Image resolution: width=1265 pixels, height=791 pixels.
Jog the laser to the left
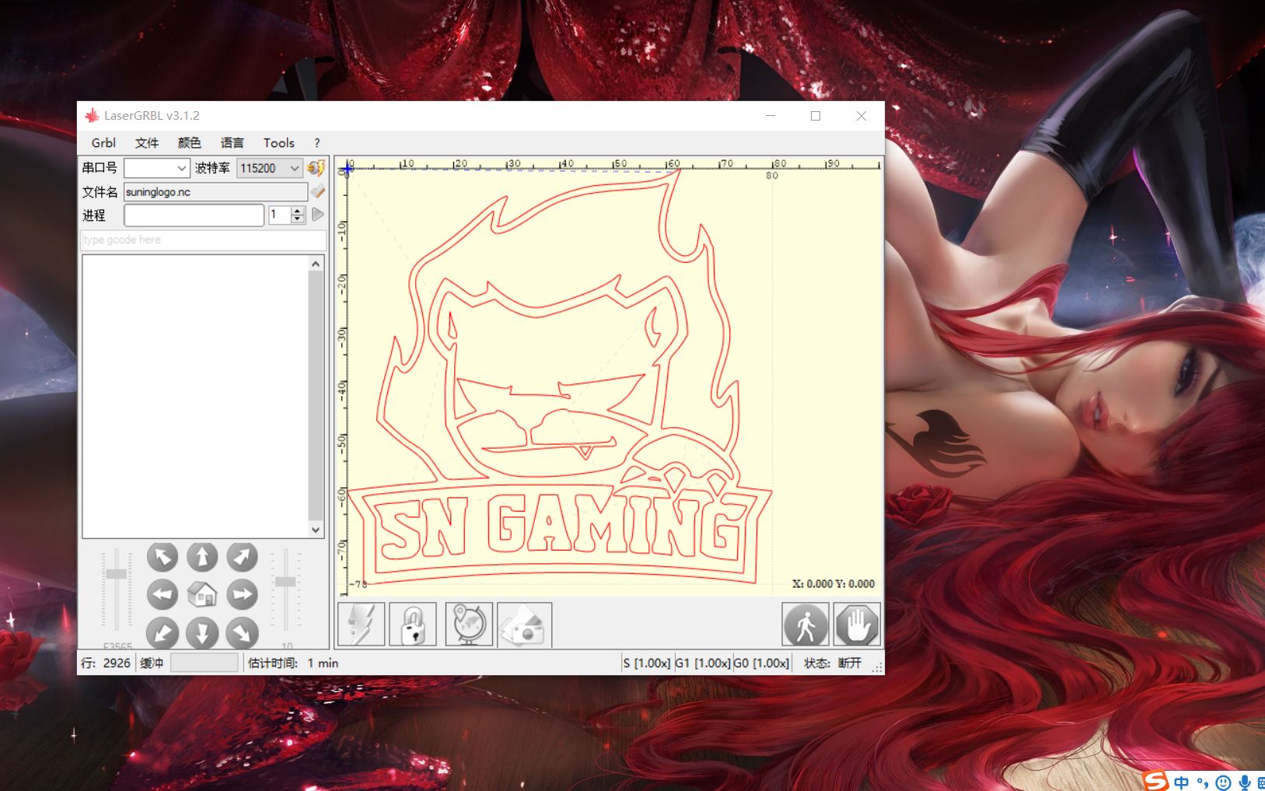coord(162,595)
